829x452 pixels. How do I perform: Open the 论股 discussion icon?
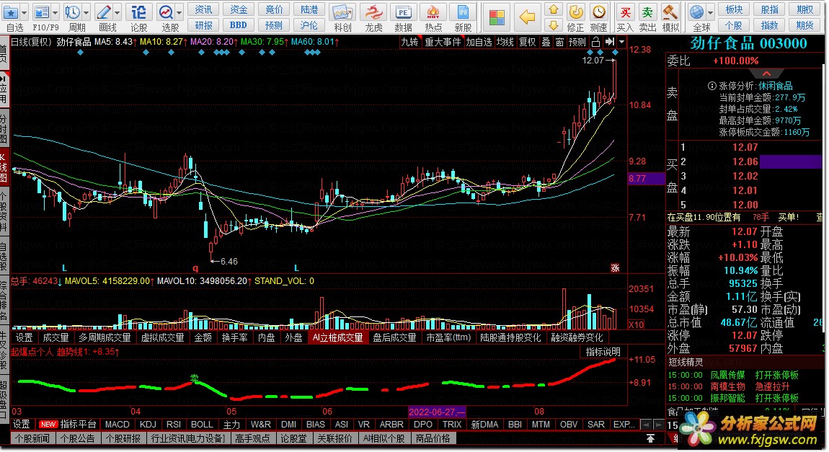[138, 12]
